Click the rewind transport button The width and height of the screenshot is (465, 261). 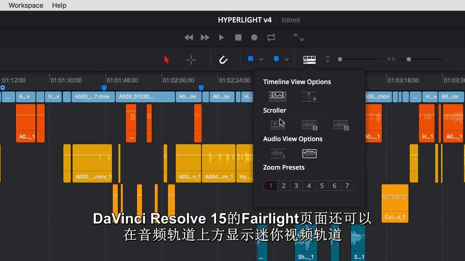(189, 38)
